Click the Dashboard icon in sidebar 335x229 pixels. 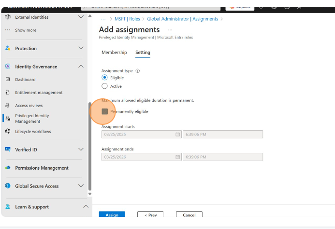[x=8, y=79]
